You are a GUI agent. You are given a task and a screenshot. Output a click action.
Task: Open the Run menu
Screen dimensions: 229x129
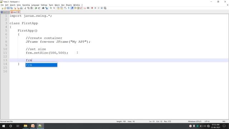click(x=63, y=5)
